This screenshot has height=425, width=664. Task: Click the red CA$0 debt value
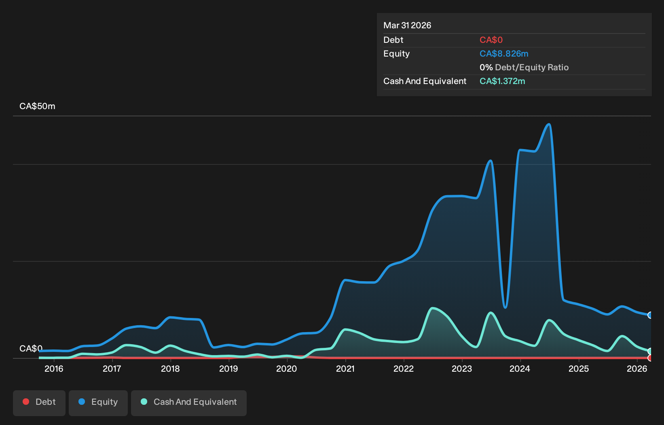[x=491, y=40]
